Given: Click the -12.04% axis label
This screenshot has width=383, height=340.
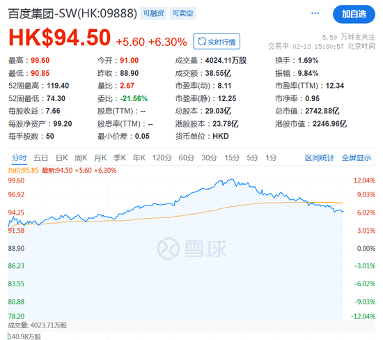Looking at the screenshot, I should [x=364, y=316].
